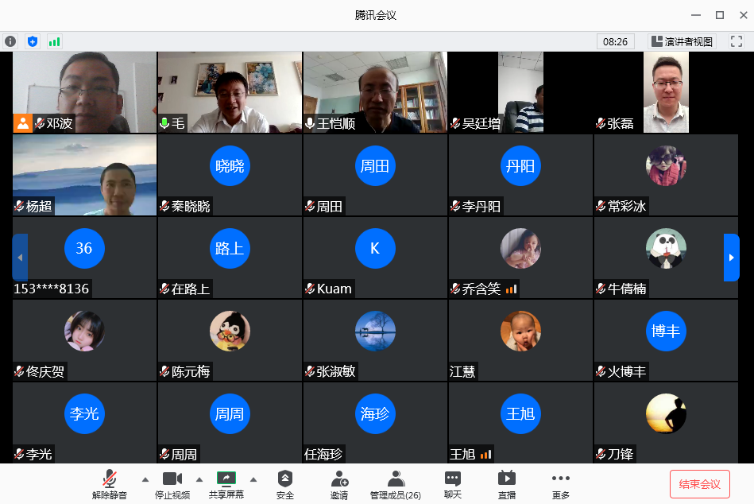Check the green network signal icon
Screen dimensions: 754x504
point(54,41)
